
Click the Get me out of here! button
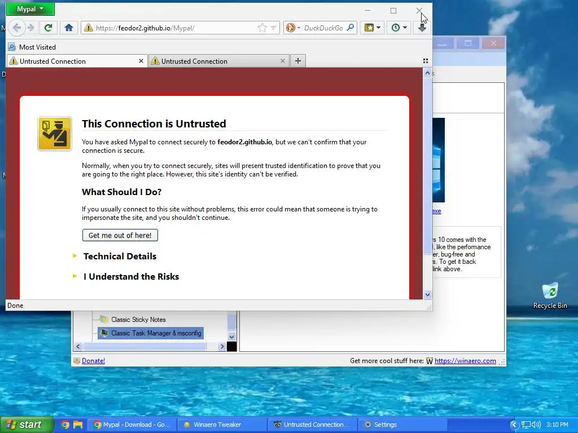pos(120,235)
